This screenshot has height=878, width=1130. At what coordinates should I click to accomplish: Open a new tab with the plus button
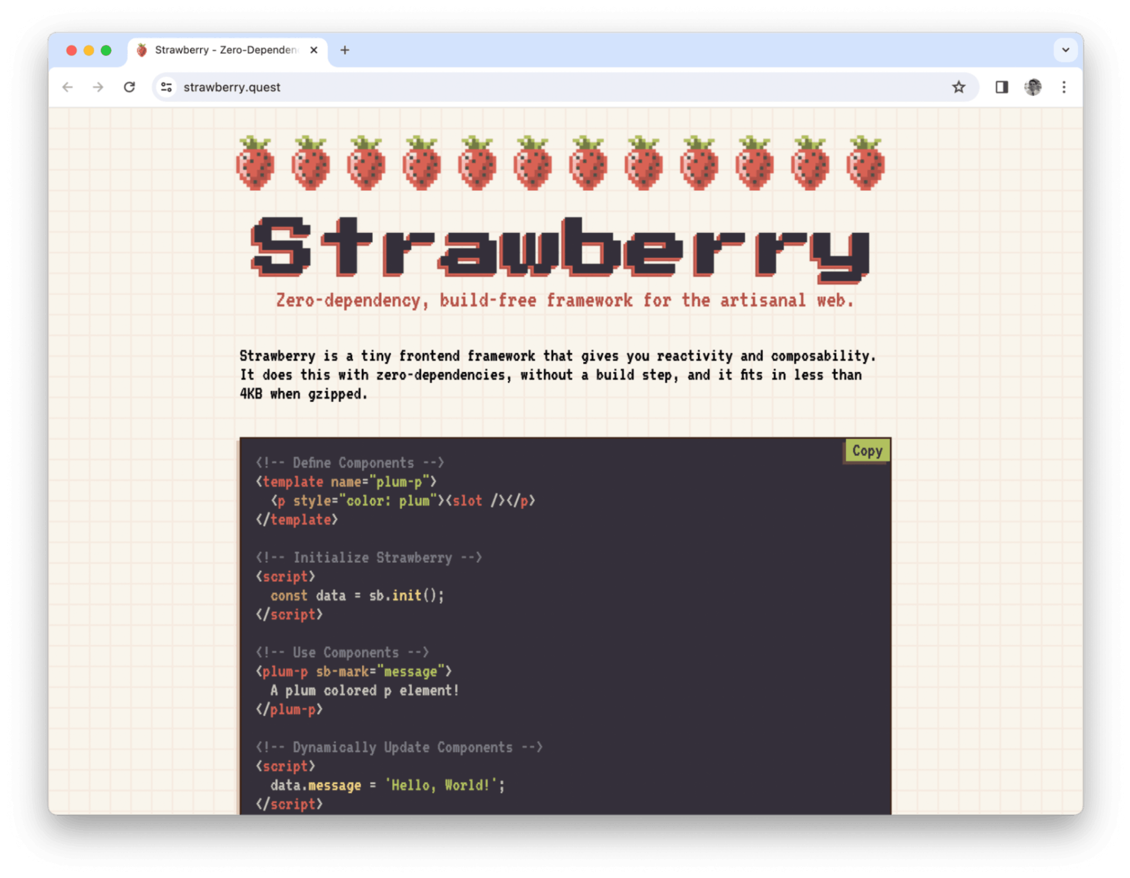coord(344,50)
